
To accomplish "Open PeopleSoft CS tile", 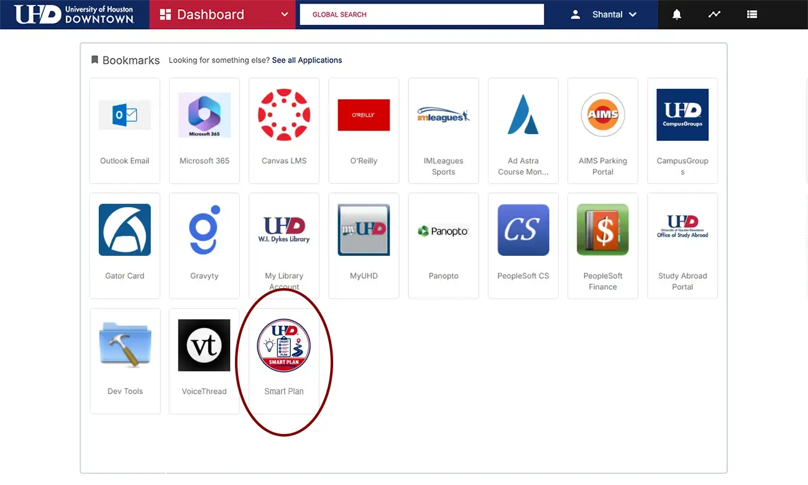I will click(523, 246).
